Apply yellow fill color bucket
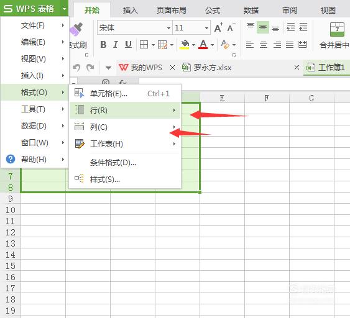The height and width of the screenshot is (318, 350). (x=185, y=45)
